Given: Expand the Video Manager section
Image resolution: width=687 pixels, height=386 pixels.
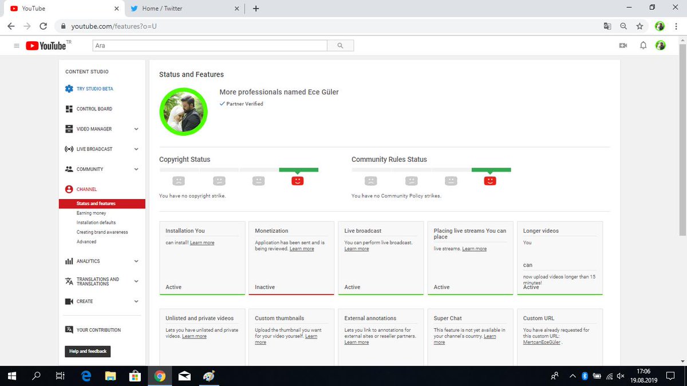Looking at the screenshot, I should coord(136,129).
